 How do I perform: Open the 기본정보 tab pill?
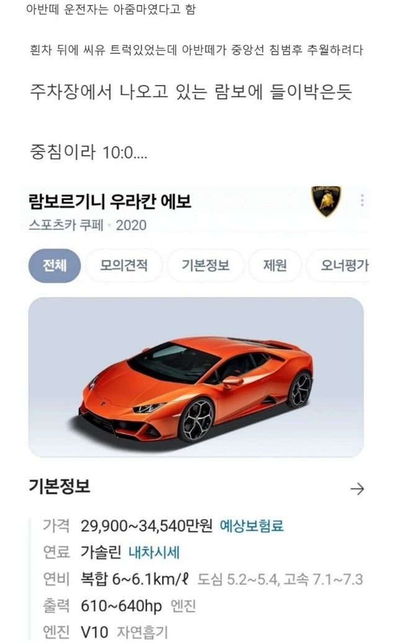point(205,266)
